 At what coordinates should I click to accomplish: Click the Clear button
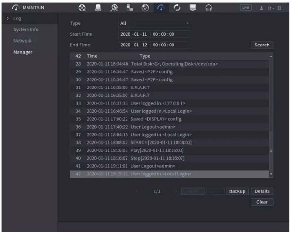tap(262, 202)
